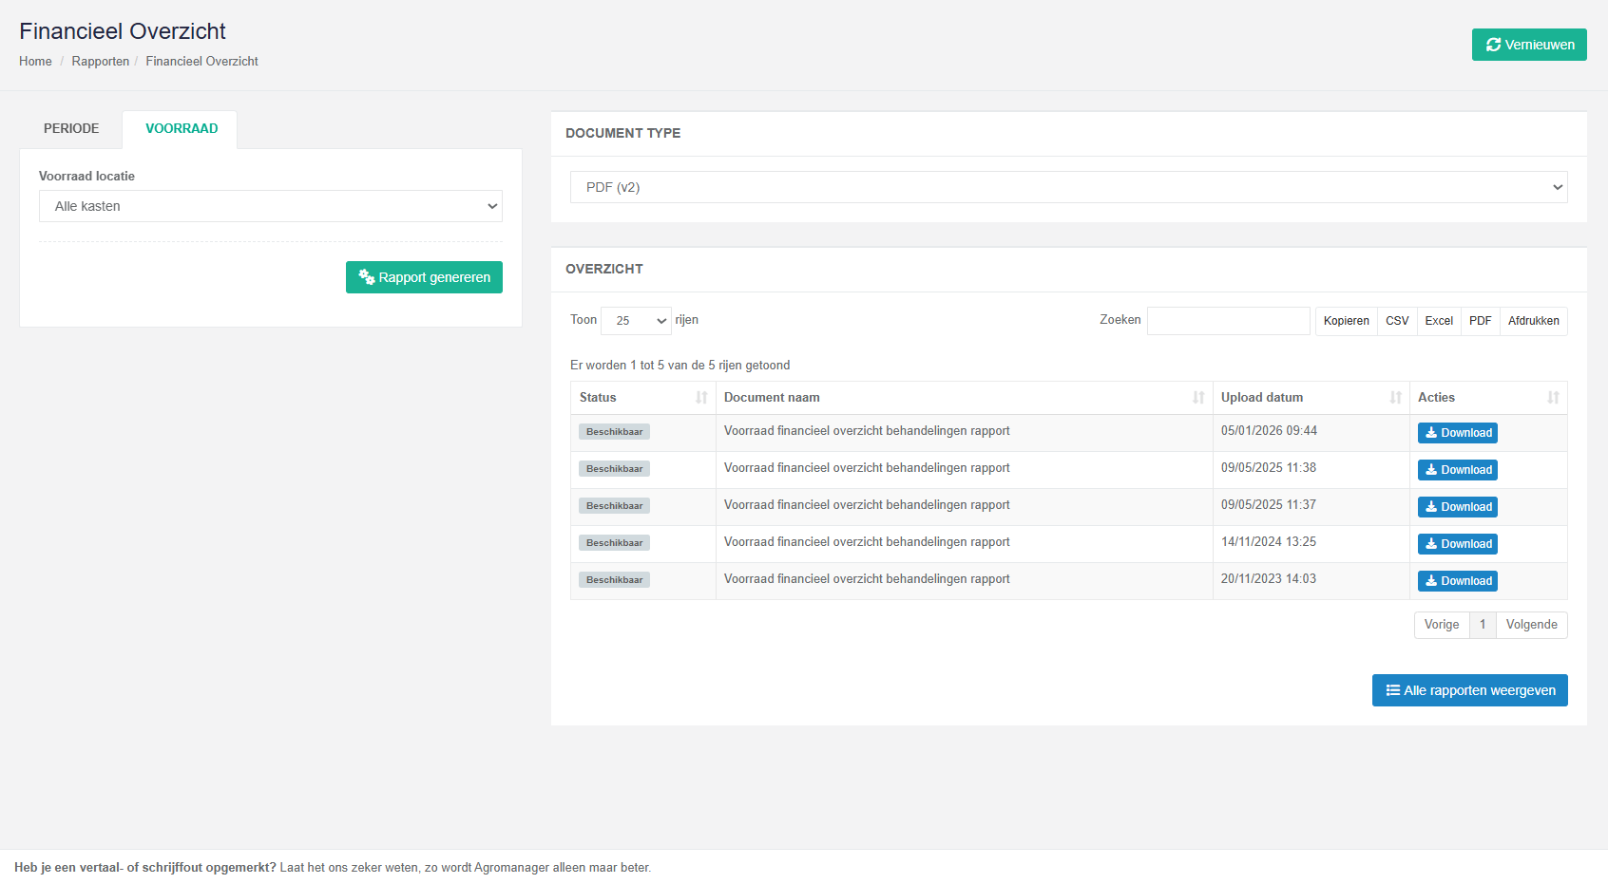Click upload date 09/05/2025 11:38
The image size is (1608, 884).
[x=1269, y=468]
